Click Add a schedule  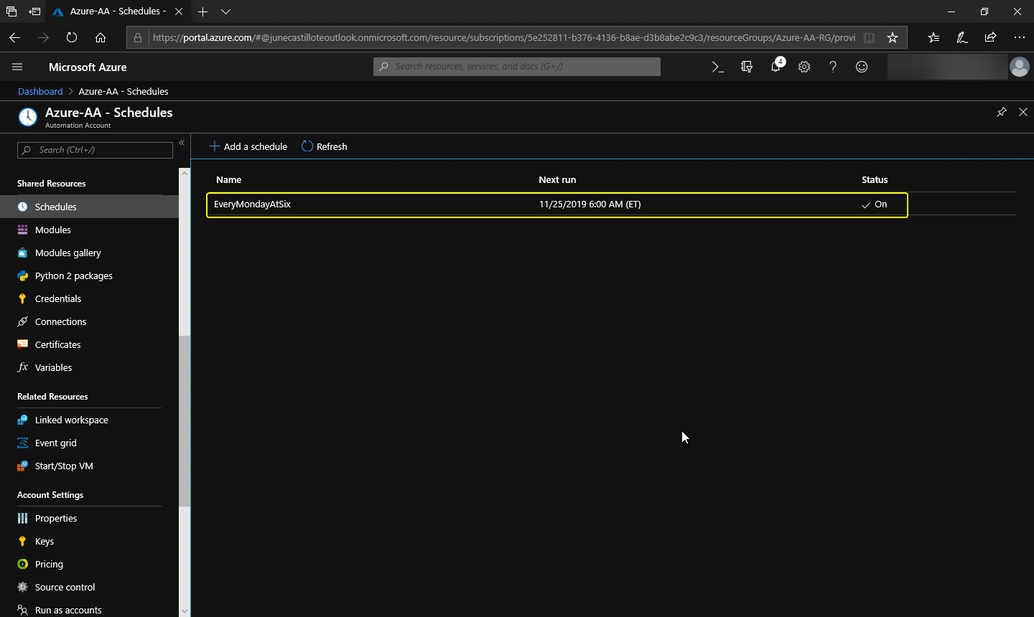coord(248,146)
